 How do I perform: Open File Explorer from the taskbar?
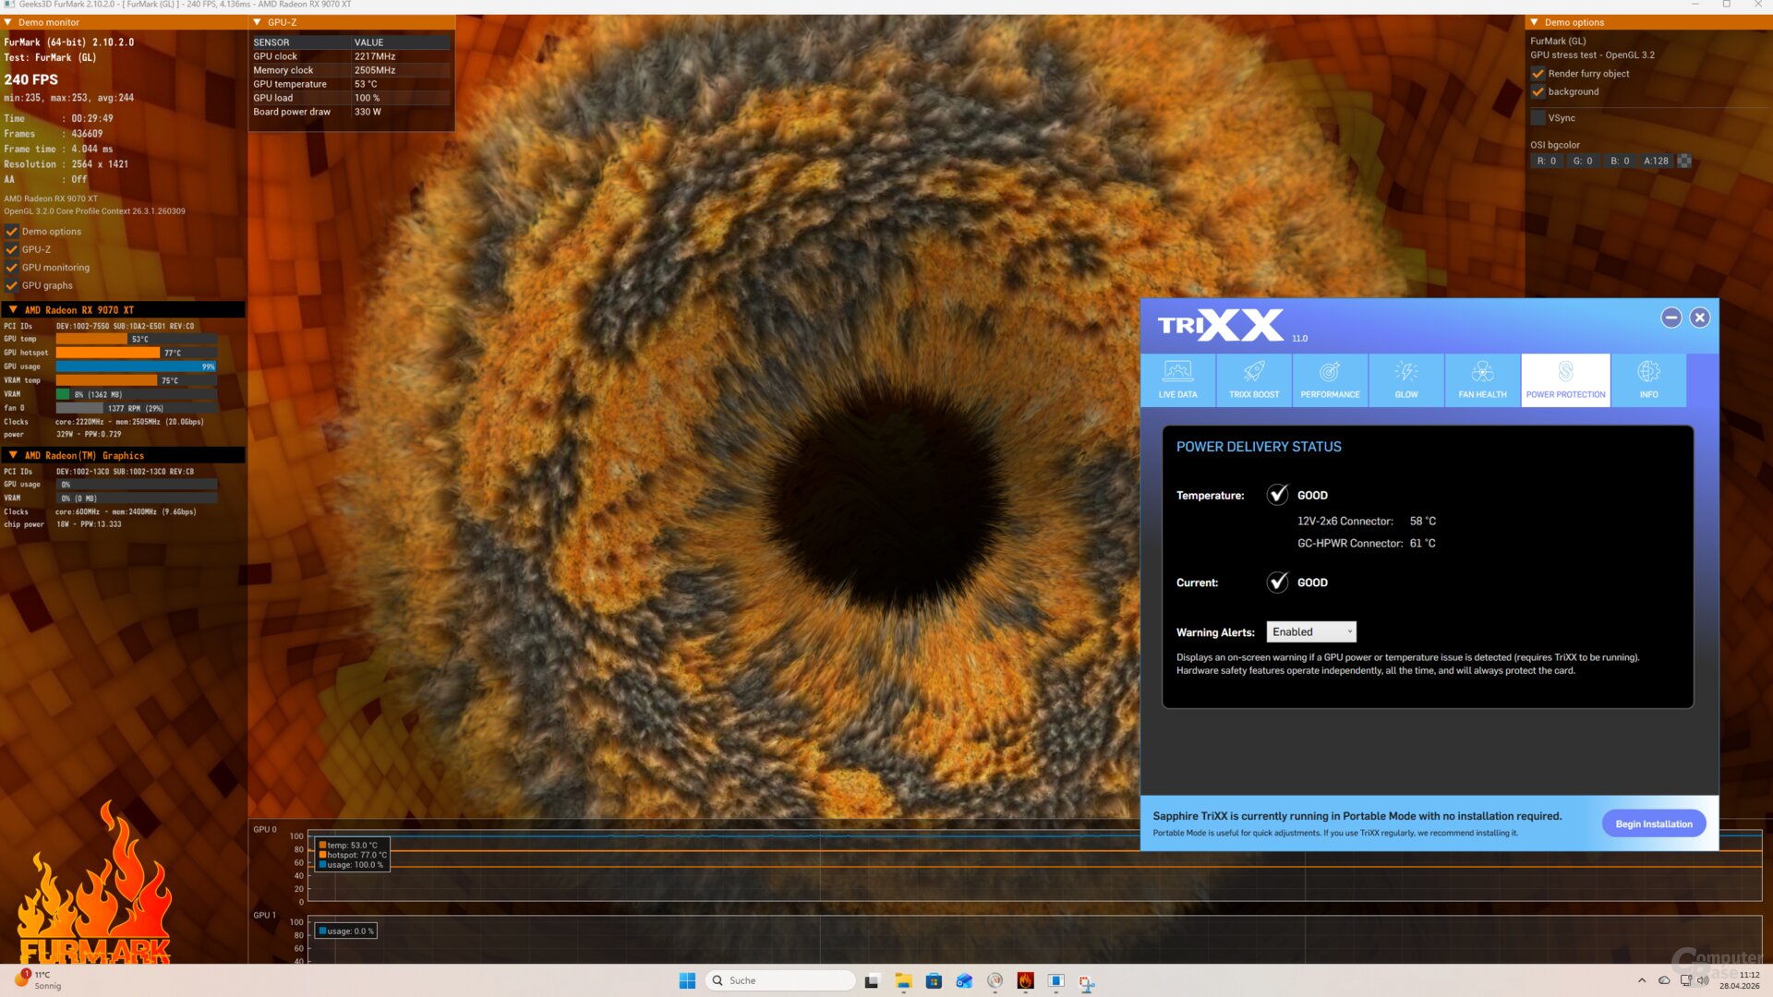(x=903, y=981)
